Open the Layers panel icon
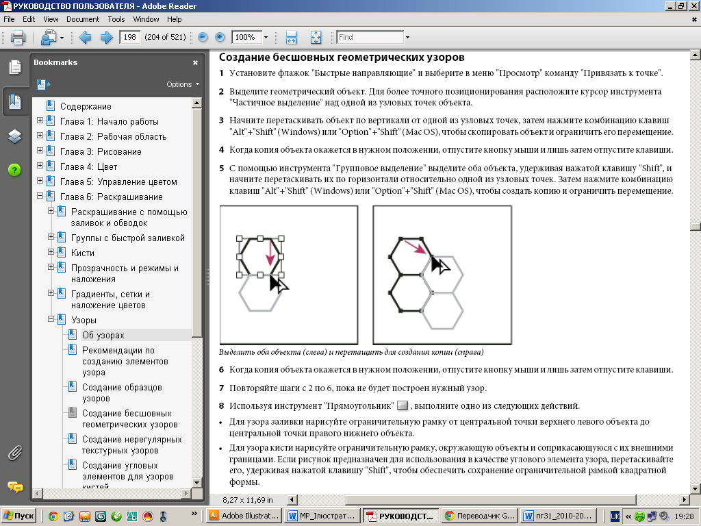The width and height of the screenshot is (701, 526). [x=15, y=136]
